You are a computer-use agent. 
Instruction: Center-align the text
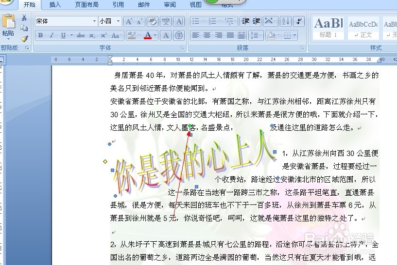(x=207, y=35)
